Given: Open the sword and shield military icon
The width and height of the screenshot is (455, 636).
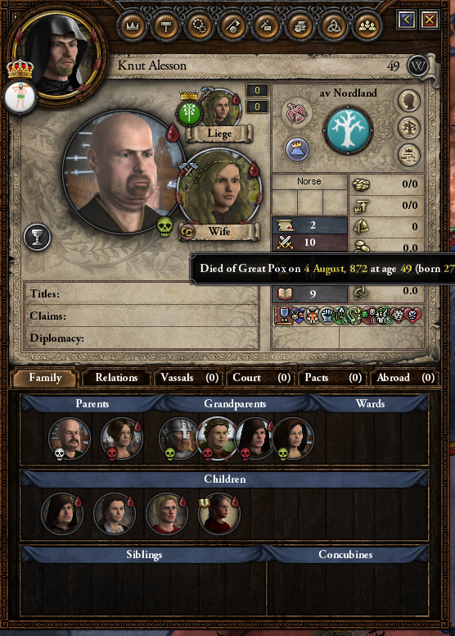Looking at the screenshot, I should [x=233, y=26].
